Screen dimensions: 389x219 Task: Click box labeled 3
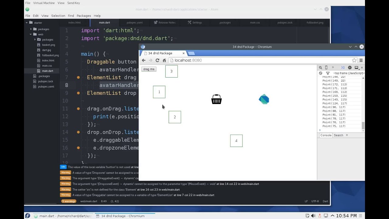click(171, 71)
